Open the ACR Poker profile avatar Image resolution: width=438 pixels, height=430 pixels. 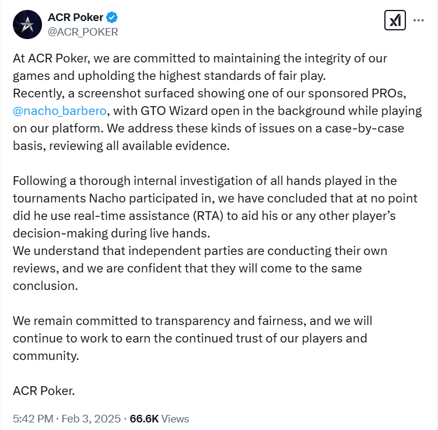point(27,25)
